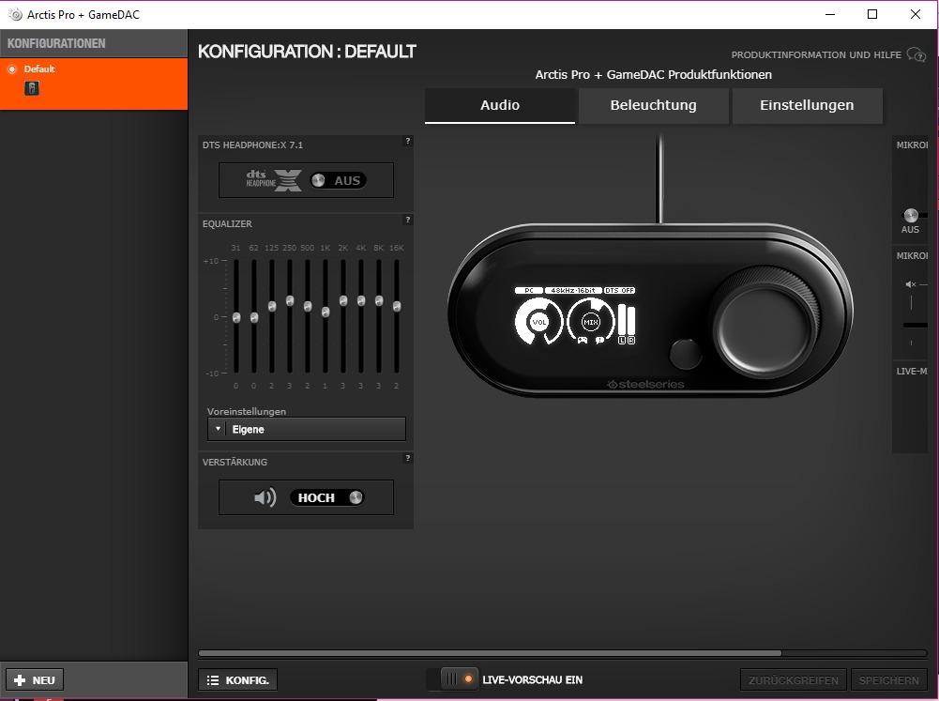Viewport: 939px width, 701px height.
Task: Click the 1K equalizer slider
Action: [x=326, y=312]
